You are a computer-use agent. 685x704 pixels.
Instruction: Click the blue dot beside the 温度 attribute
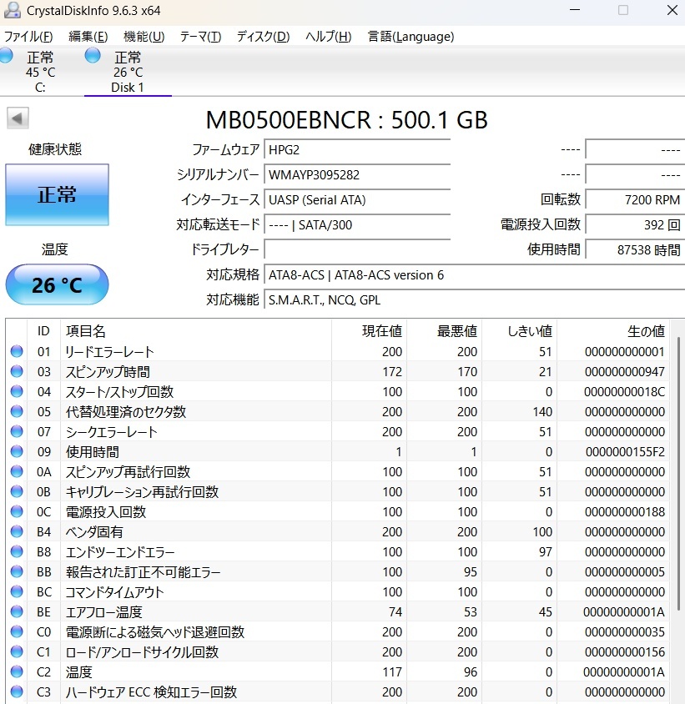click(17, 672)
